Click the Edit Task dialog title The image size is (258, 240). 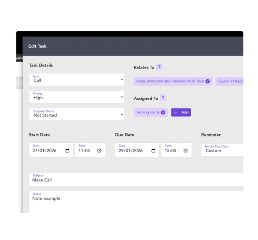(37, 46)
